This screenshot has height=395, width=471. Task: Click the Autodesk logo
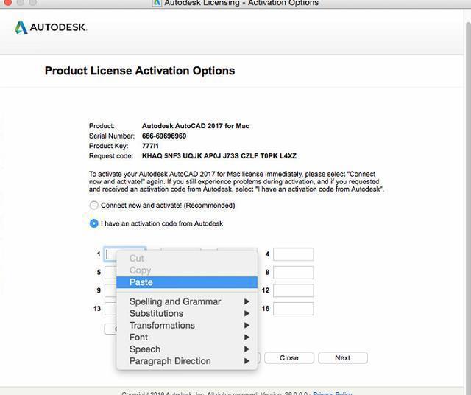tap(51, 27)
